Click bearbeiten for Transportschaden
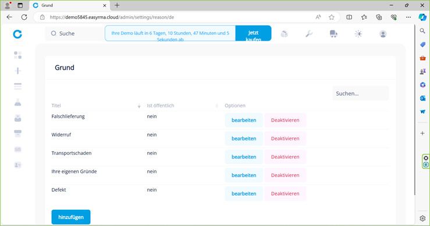The height and width of the screenshot is (226, 430). pyautogui.click(x=244, y=157)
